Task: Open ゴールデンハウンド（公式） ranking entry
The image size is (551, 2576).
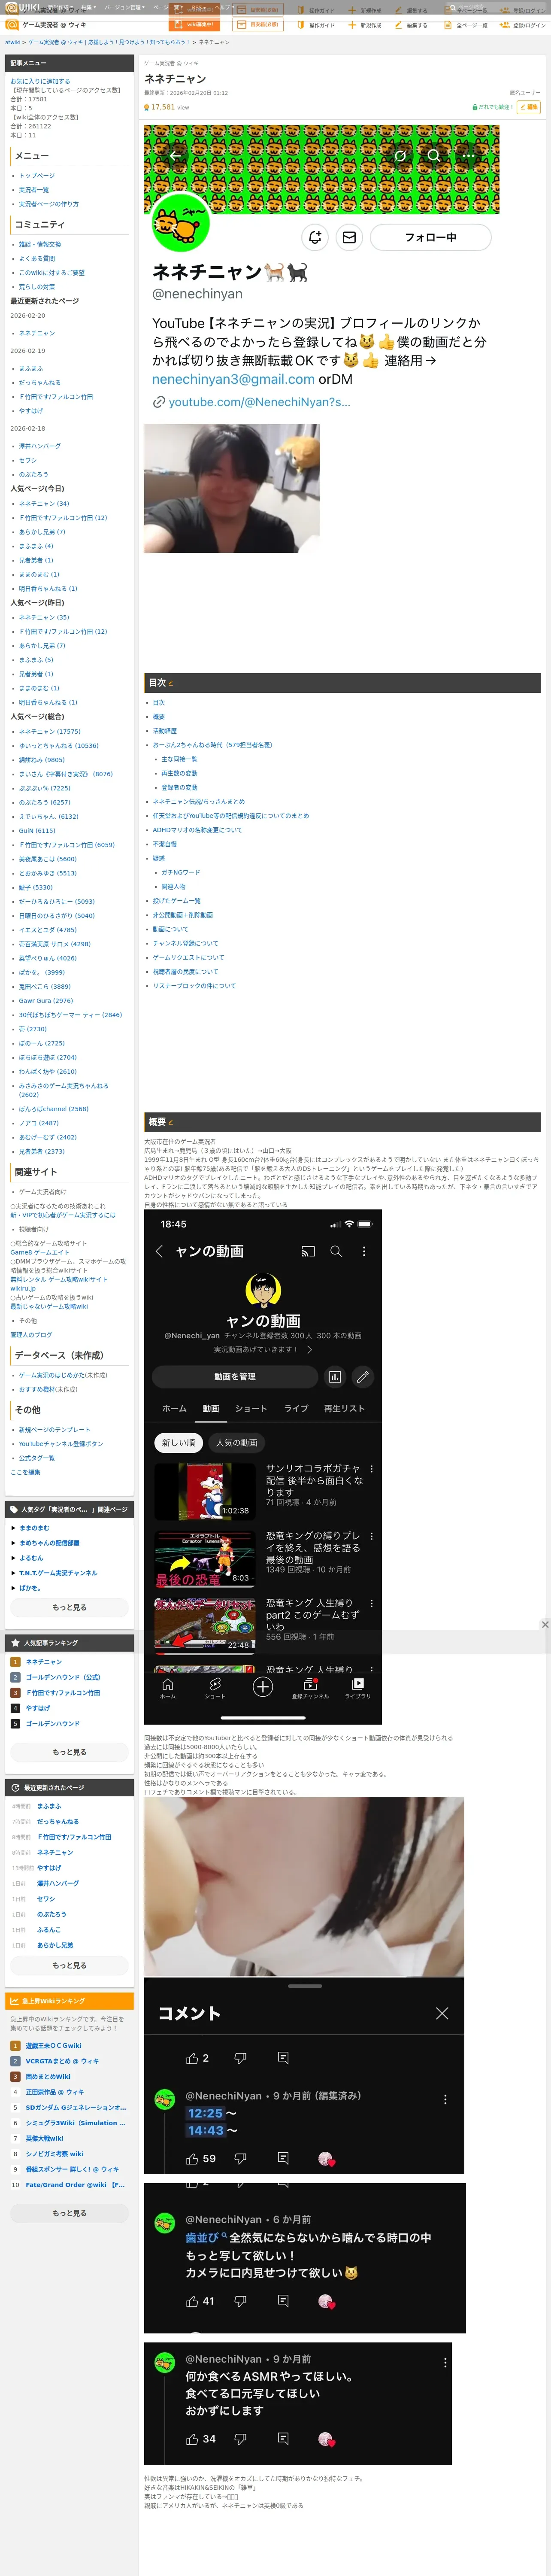Action: coord(63,1677)
